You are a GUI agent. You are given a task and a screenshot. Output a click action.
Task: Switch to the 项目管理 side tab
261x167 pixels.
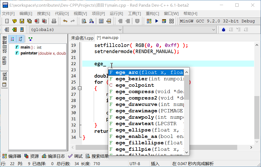[5, 45]
